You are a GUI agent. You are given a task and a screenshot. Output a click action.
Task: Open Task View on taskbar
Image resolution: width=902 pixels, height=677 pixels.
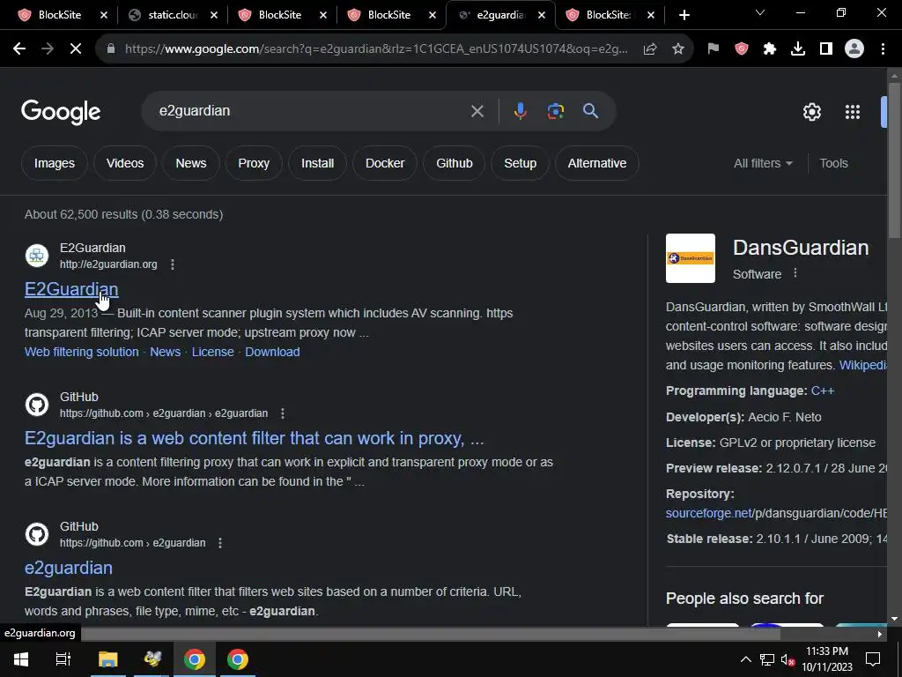[x=63, y=659]
